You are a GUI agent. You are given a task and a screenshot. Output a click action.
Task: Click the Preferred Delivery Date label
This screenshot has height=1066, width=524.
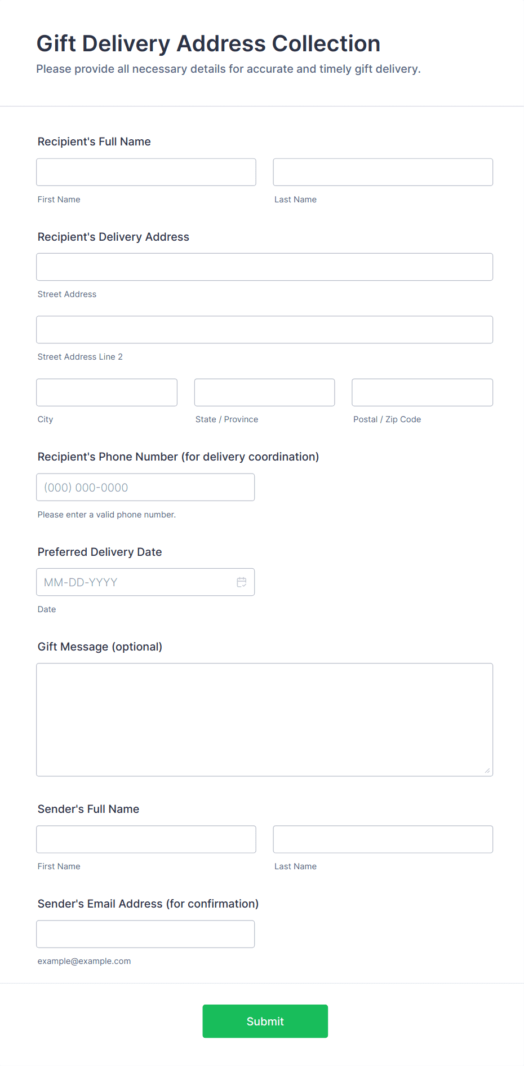click(x=100, y=552)
